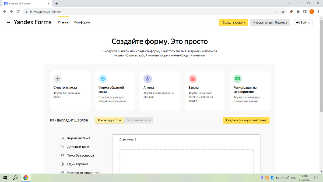Open the Chrome side panel icon
This screenshot has height=182, width=323.
[x=305, y=12]
